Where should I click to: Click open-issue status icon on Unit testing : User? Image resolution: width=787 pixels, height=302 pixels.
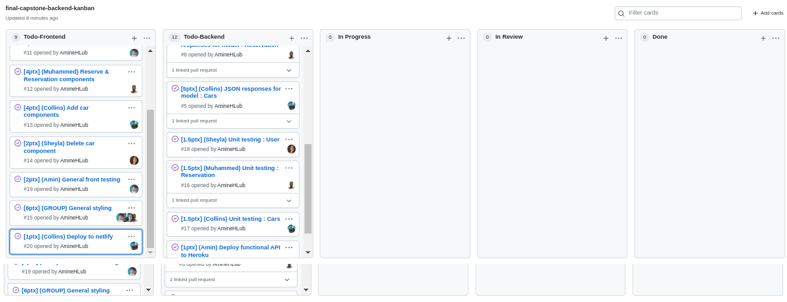pos(175,140)
